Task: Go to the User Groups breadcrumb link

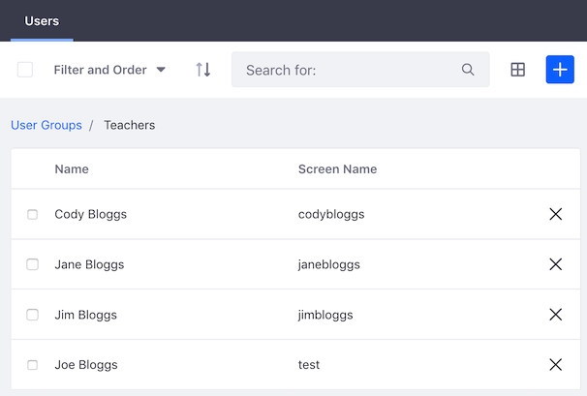Action: pos(46,125)
